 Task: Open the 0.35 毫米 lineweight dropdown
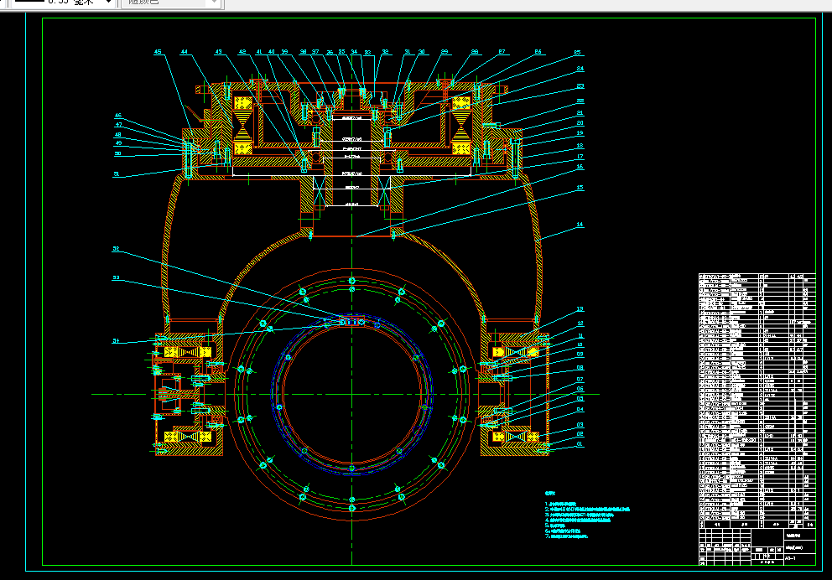[x=63, y=3]
